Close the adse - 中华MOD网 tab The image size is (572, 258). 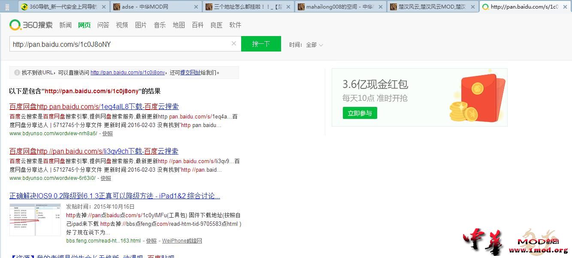196,7
